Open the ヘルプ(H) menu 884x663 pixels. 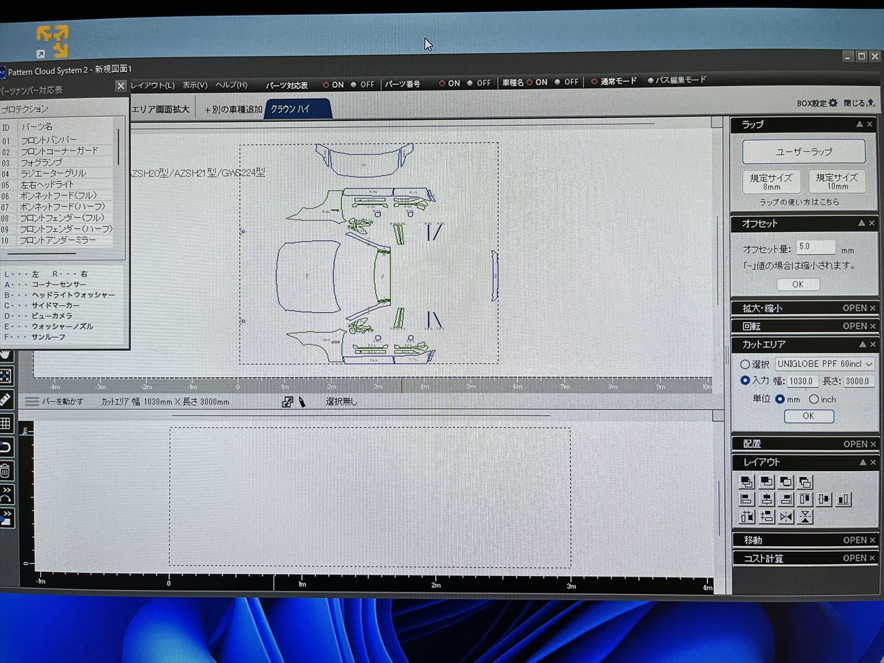click(x=231, y=85)
